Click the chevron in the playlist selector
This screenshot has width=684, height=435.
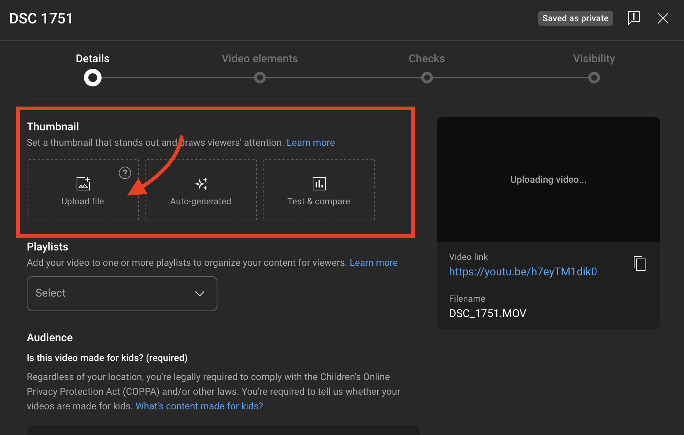tap(200, 294)
